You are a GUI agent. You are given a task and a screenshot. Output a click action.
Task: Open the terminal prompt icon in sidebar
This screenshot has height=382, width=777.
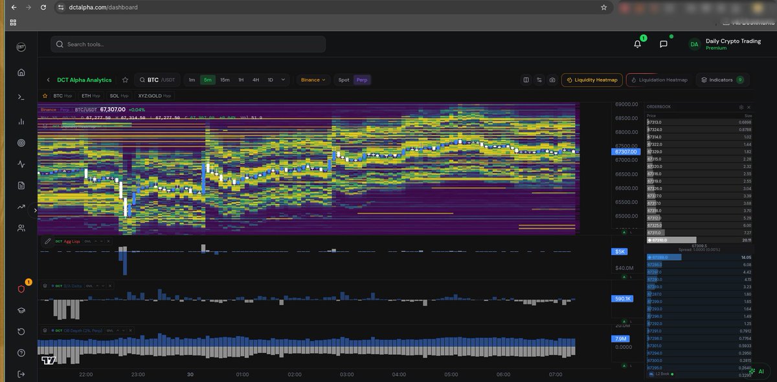[x=21, y=97]
